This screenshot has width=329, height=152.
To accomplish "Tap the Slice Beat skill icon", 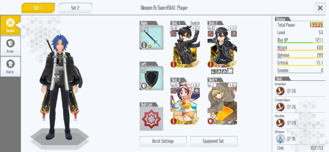I will (x=280, y=123).
